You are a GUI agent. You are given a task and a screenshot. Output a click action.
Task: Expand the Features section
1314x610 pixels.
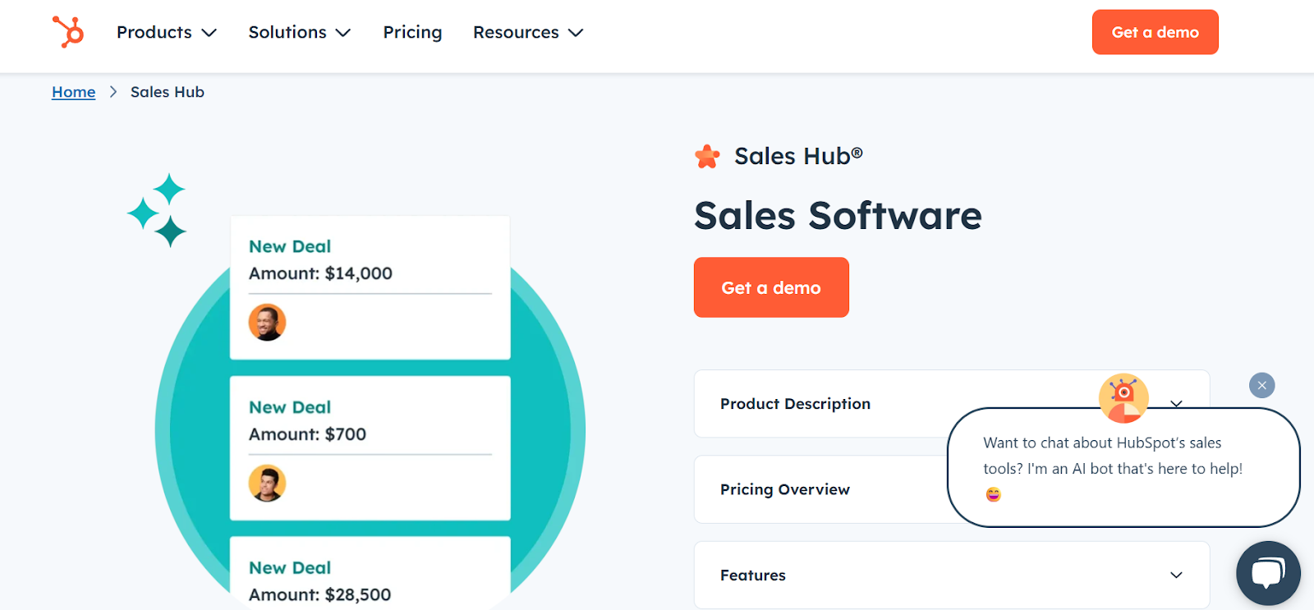[x=952, y=575]
